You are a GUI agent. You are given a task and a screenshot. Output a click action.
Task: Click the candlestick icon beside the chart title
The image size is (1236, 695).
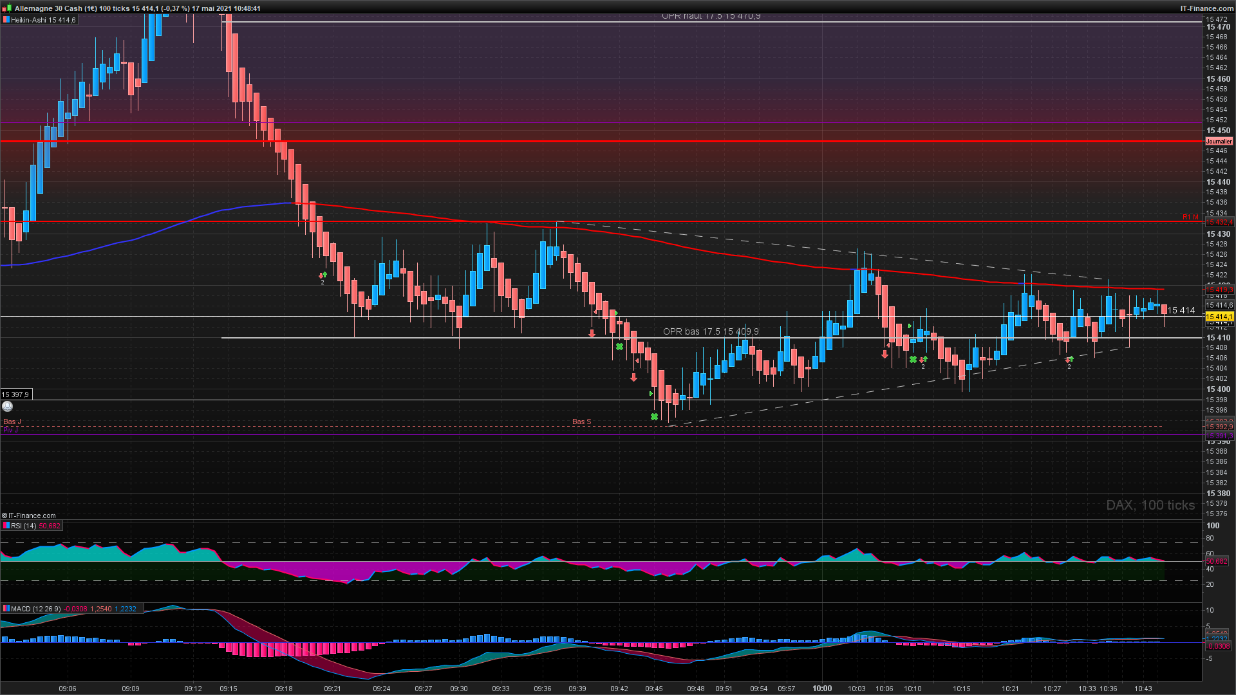click(8, 8)
